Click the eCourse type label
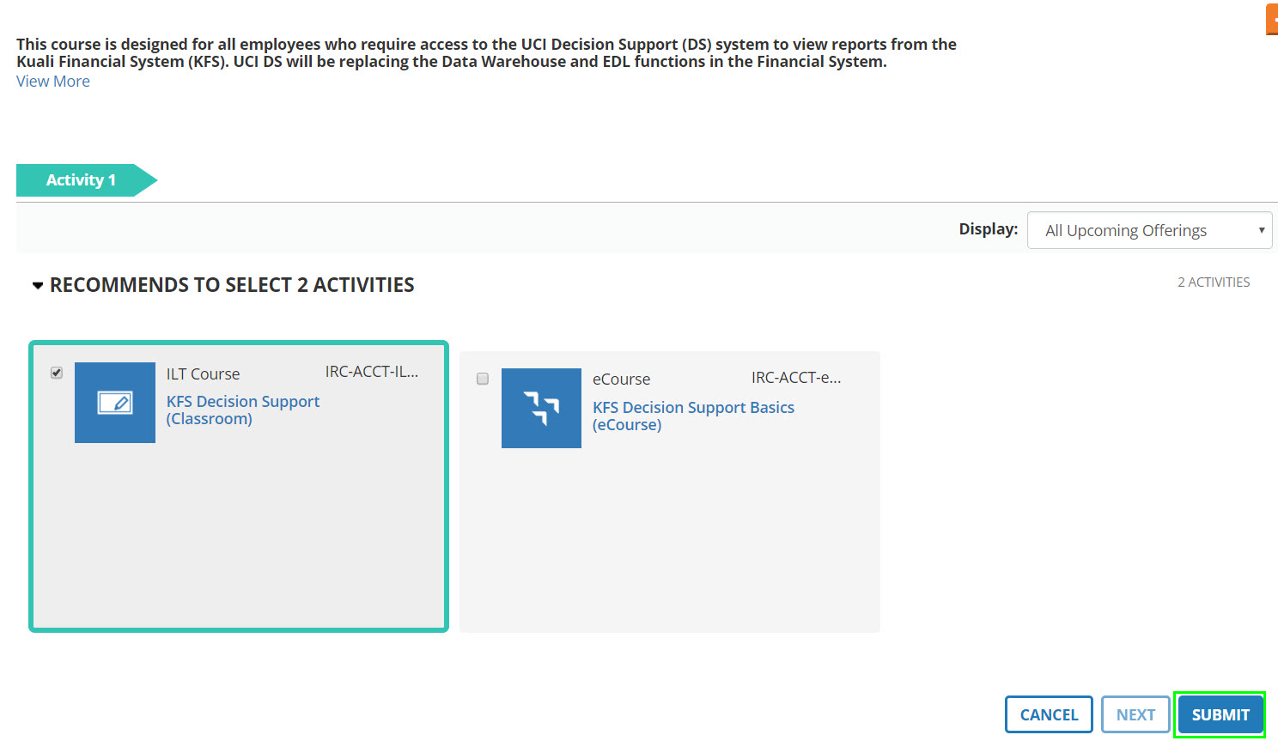This screenshot has width=1278, height=741. pyautogui.click(x=621, y=380)
